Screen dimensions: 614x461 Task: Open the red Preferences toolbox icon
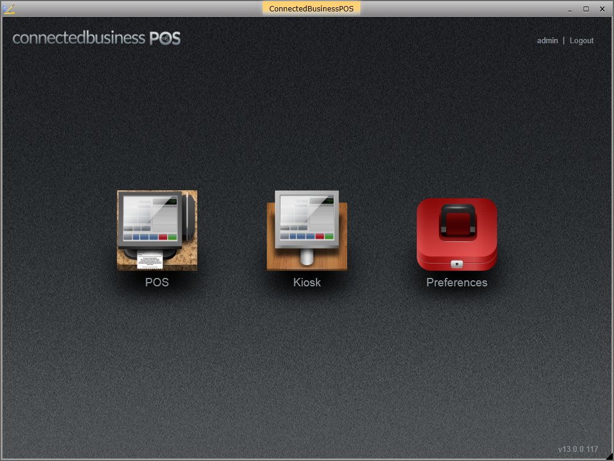pyautogui.click(x=457, y=235)
